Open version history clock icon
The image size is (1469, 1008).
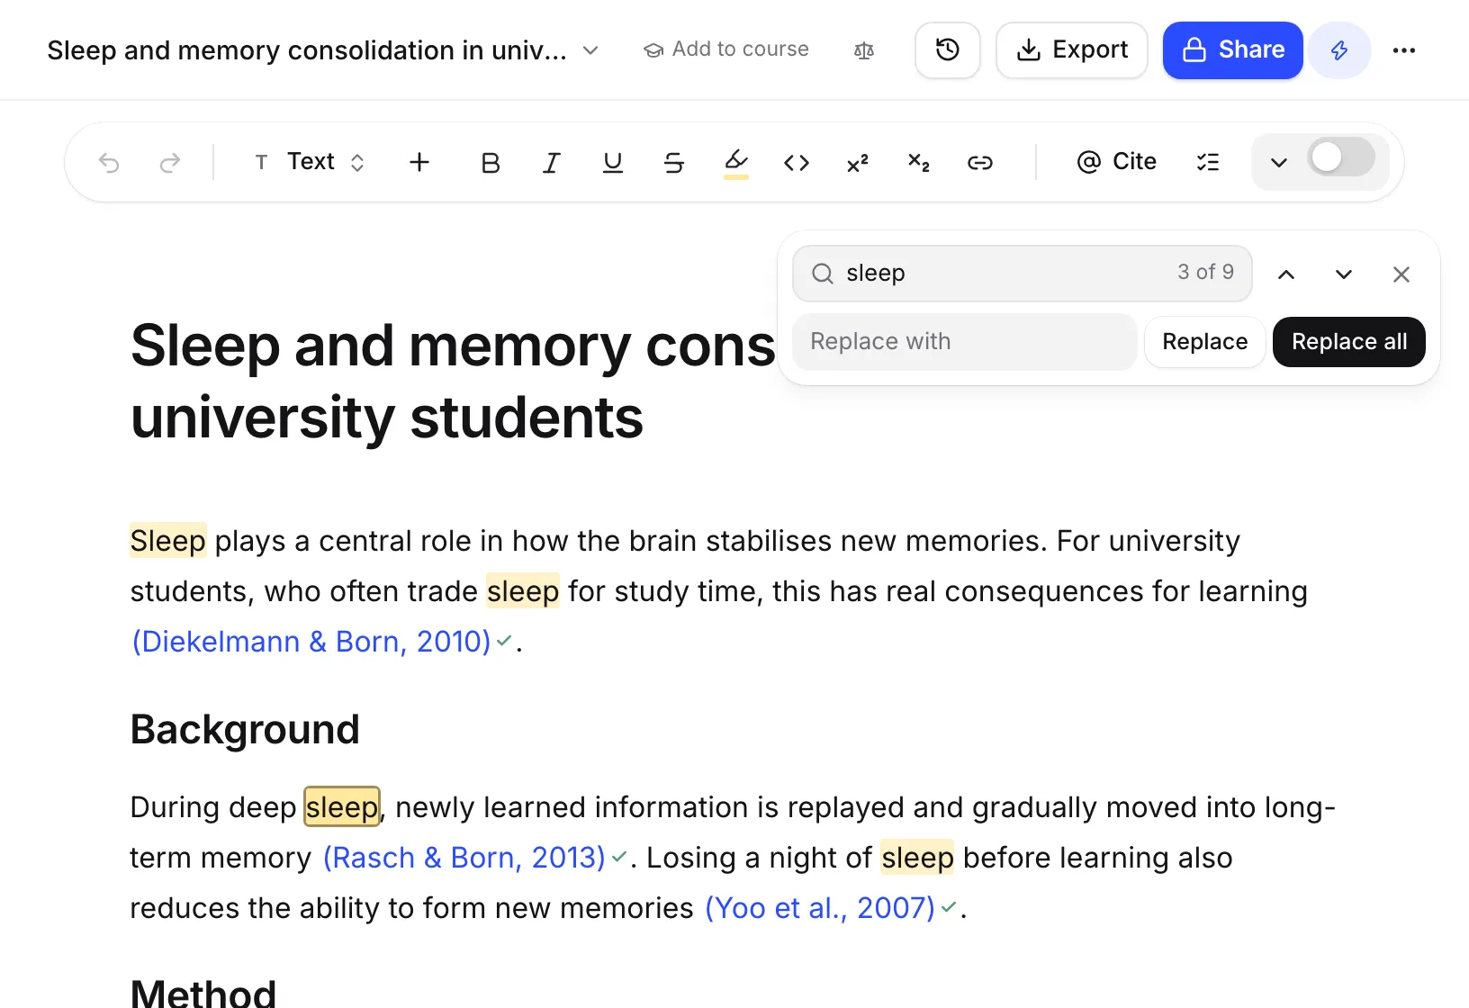[948, 50]
